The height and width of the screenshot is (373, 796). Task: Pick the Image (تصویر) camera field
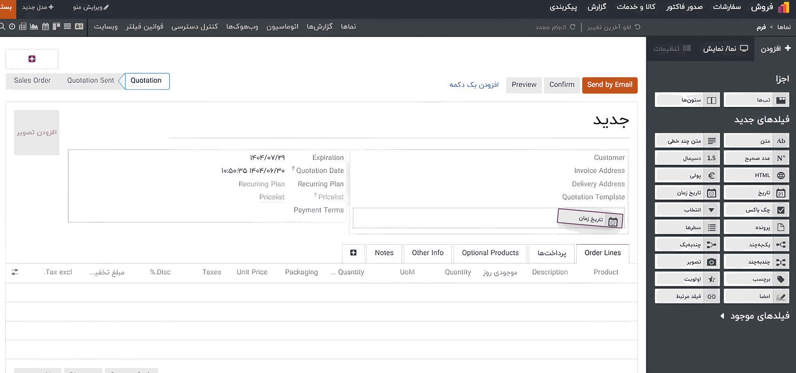pyautogui.click(x=687, y=262)
